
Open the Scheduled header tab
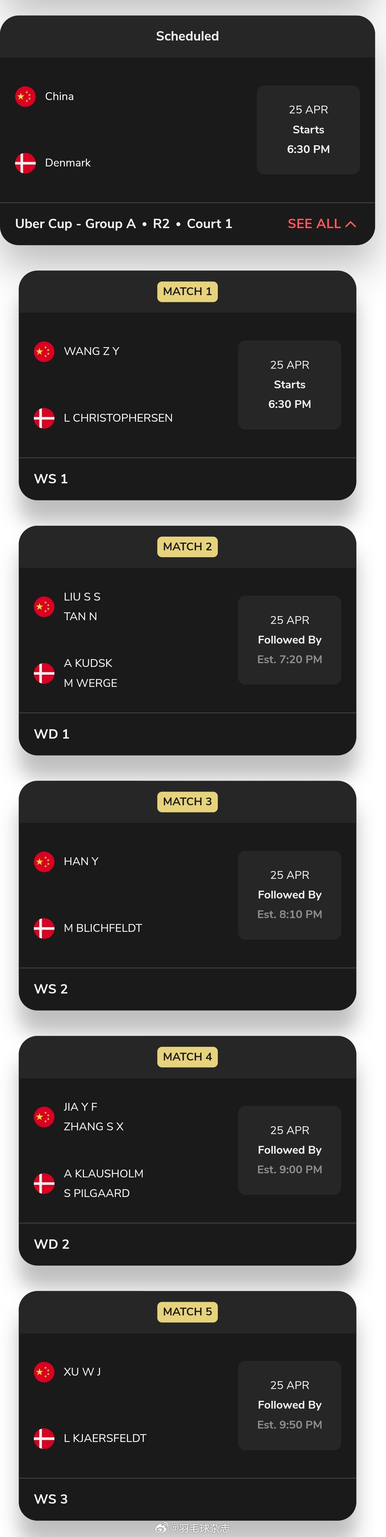(187, 36)
